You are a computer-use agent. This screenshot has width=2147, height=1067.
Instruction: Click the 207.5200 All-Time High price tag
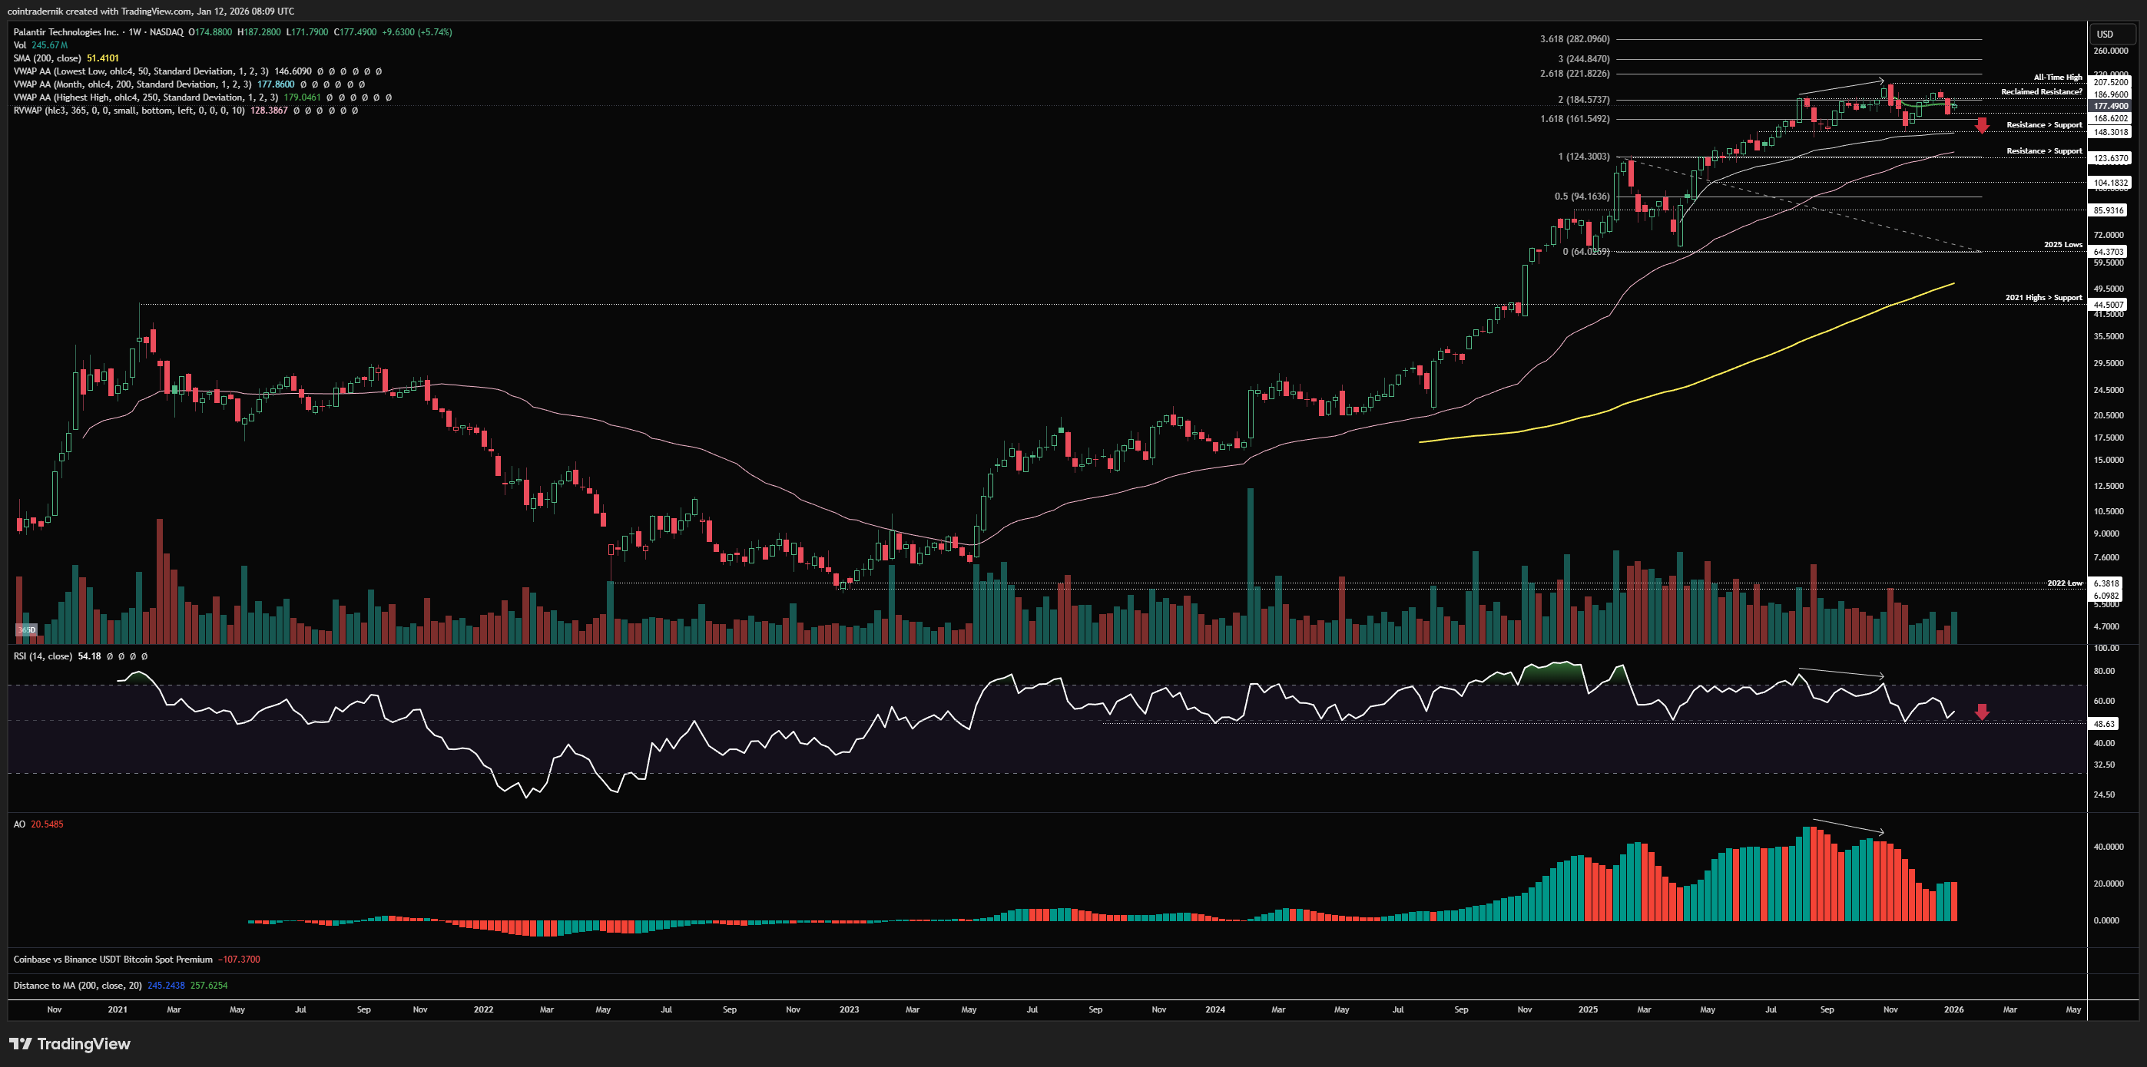coord(2110,81)
